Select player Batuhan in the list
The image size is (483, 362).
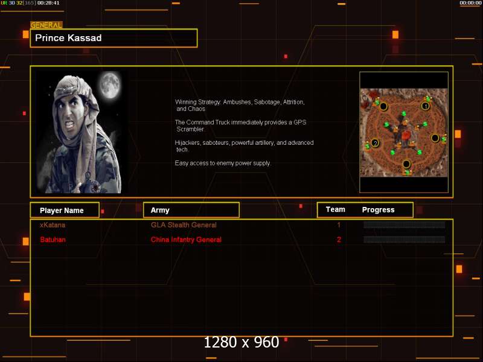(x=53, y=240)
